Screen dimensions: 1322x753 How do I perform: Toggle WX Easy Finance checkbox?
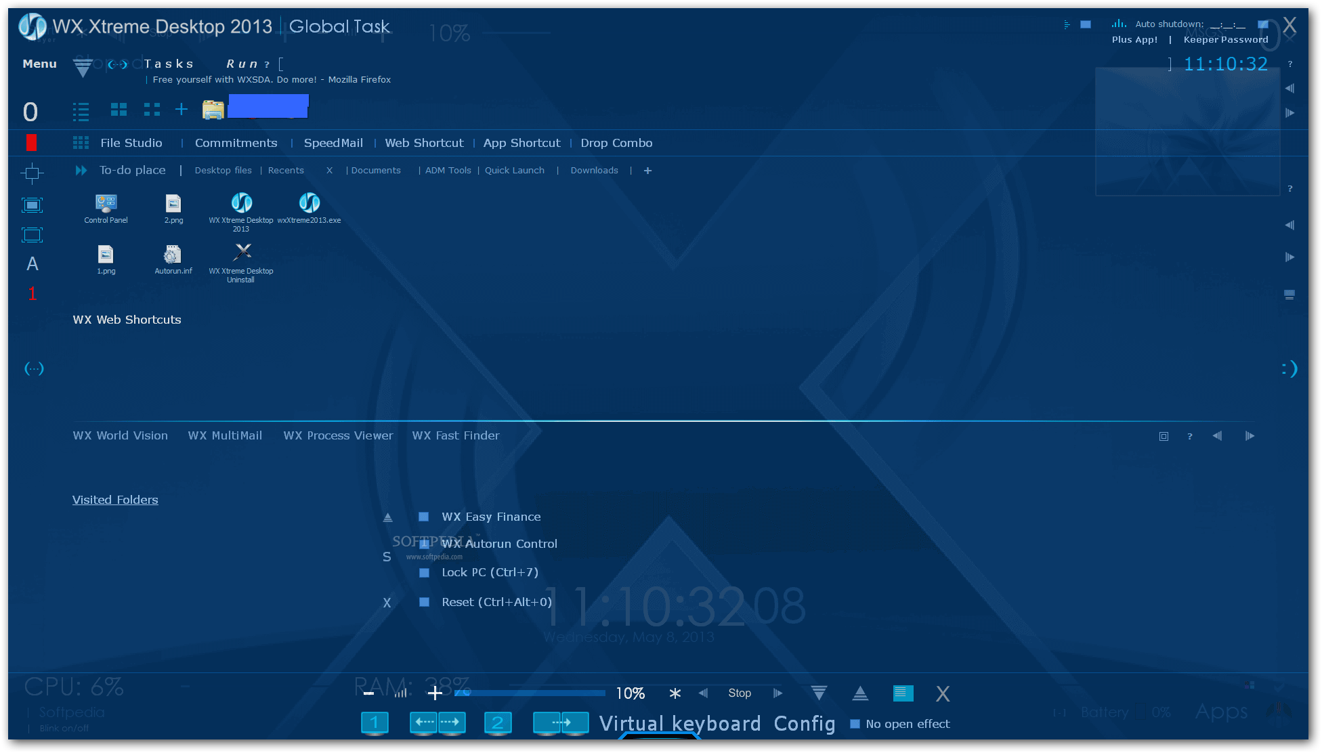[424, 517]
